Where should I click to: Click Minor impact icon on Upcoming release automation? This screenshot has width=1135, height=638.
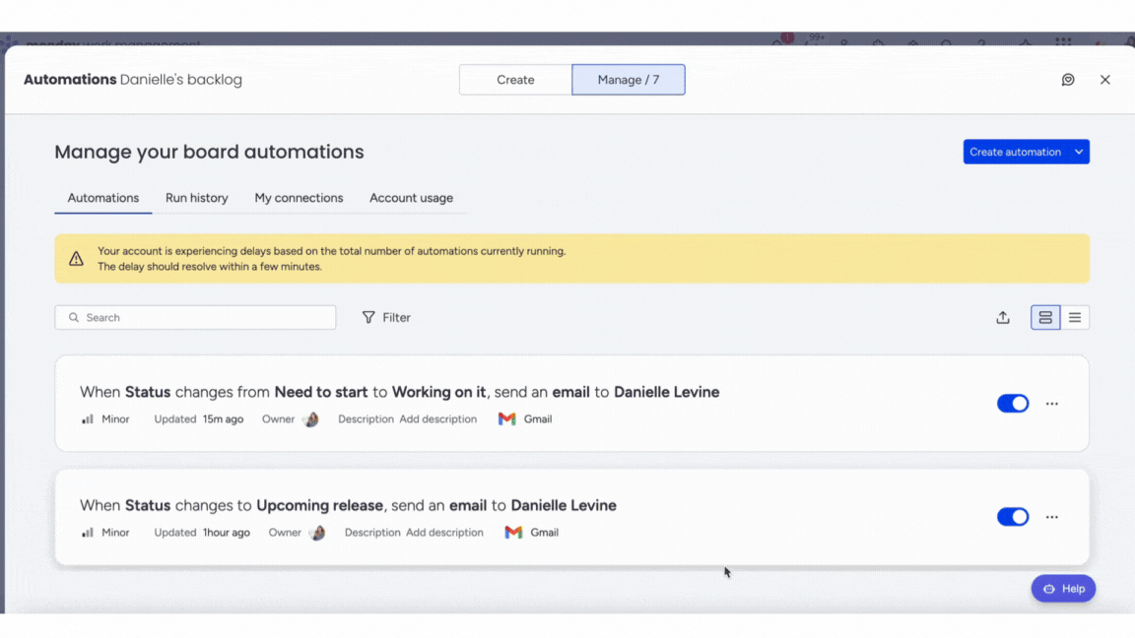pyautogui.click(x=88, y=533)
